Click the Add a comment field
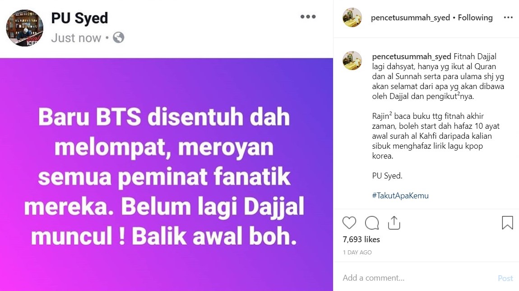 click(x=417, y=278)
